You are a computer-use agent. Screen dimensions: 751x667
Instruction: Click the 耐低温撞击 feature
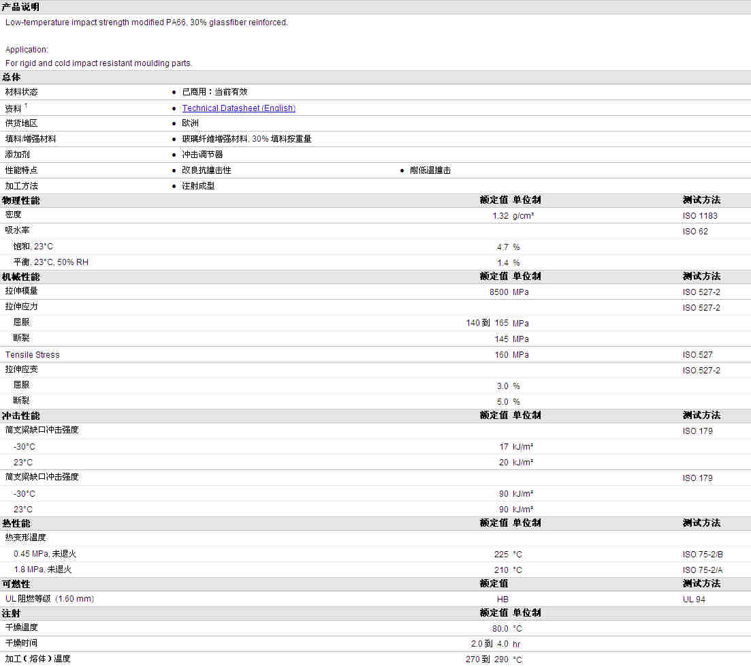tap(430, 170)
